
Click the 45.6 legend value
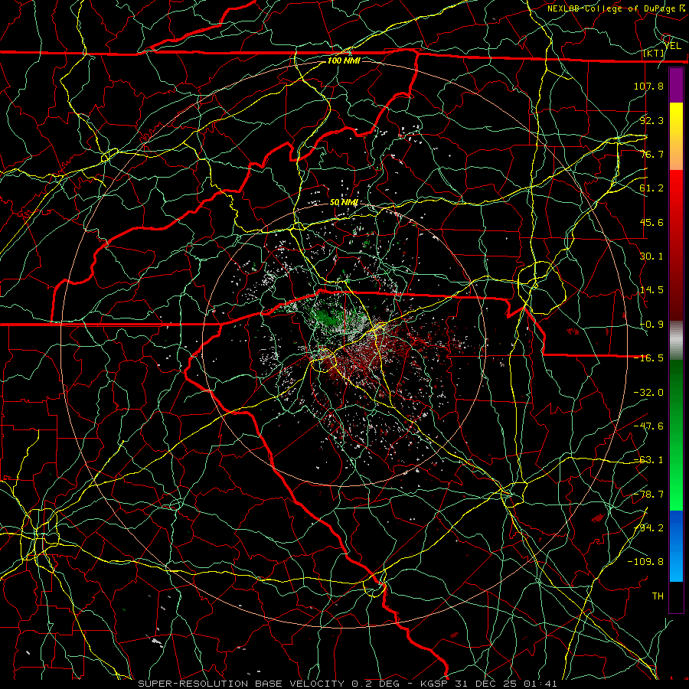[651, 222]
